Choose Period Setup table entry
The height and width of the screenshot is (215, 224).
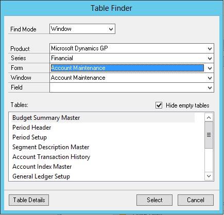(29, 137)
